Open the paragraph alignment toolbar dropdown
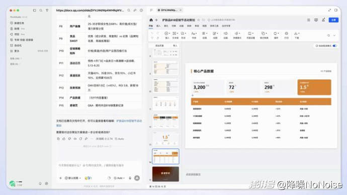 tap(205, 35)
